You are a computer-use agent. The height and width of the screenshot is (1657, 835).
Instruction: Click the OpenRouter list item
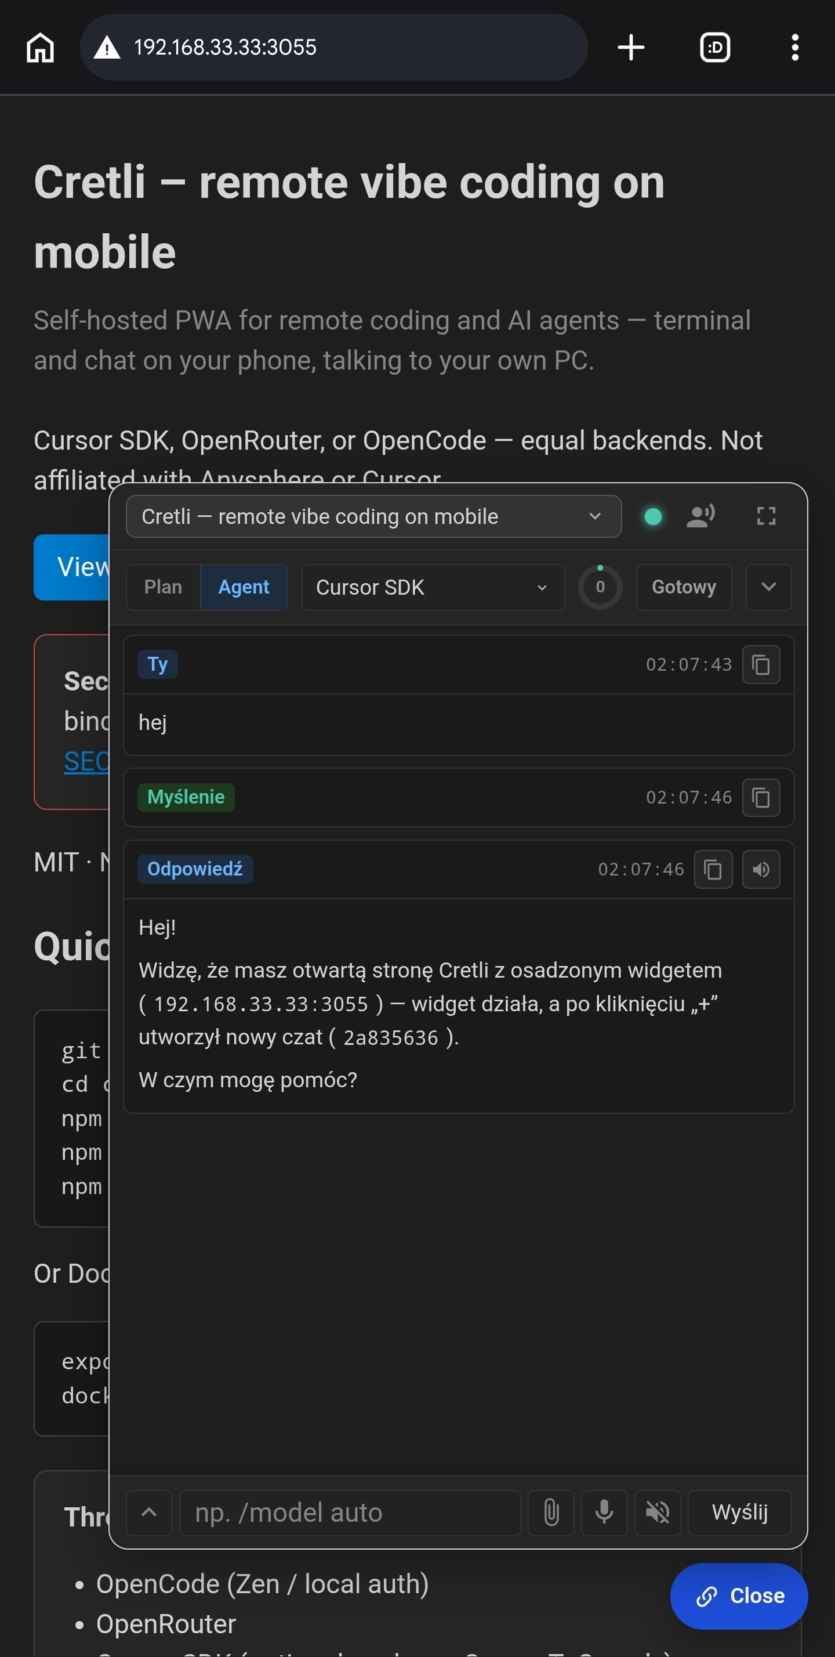point(166,1625)
